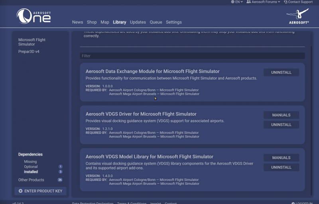The height and width of the screenshot is (204, 319).
Task: Click the Contact Support headset icon
Action: click(x=286, y=2)
